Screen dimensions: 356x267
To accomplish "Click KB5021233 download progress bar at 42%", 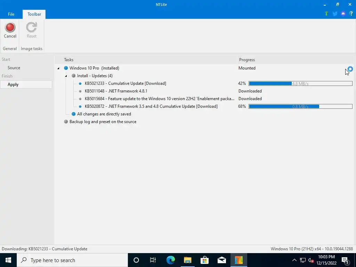I will pyautogui.click(x=300, y=83).
